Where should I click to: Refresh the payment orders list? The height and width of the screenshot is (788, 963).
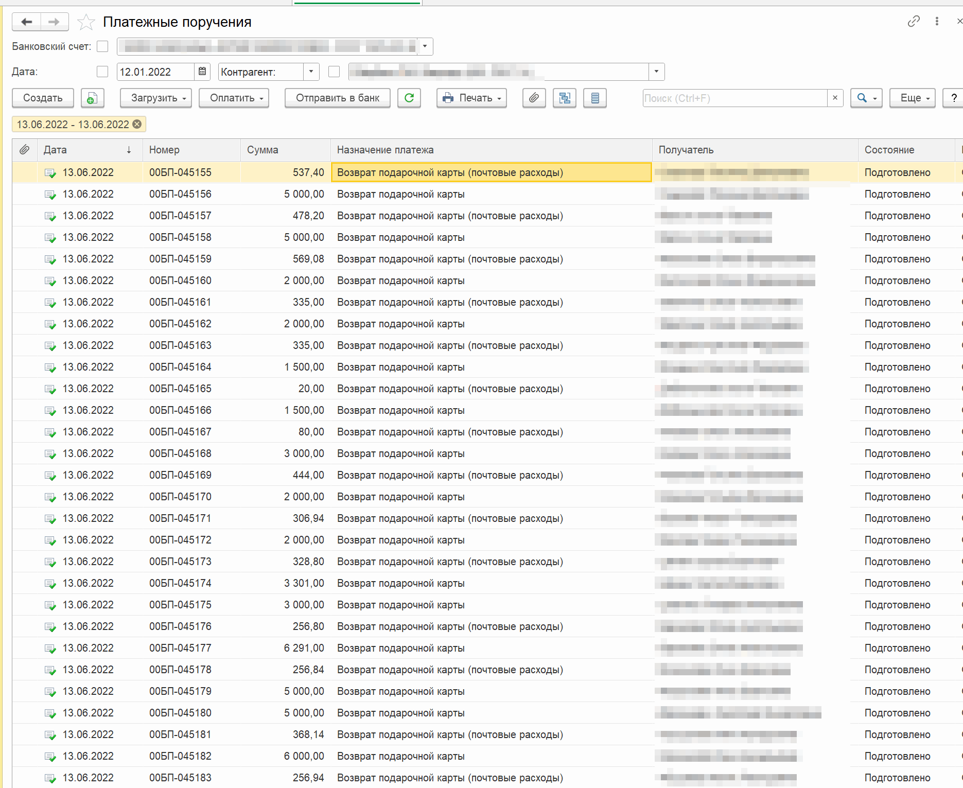click(x=409, y=98)
